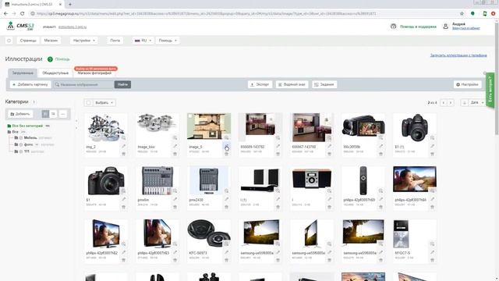Open the RU language dropdown
The image size is (499, 281).
coord(143,41)
